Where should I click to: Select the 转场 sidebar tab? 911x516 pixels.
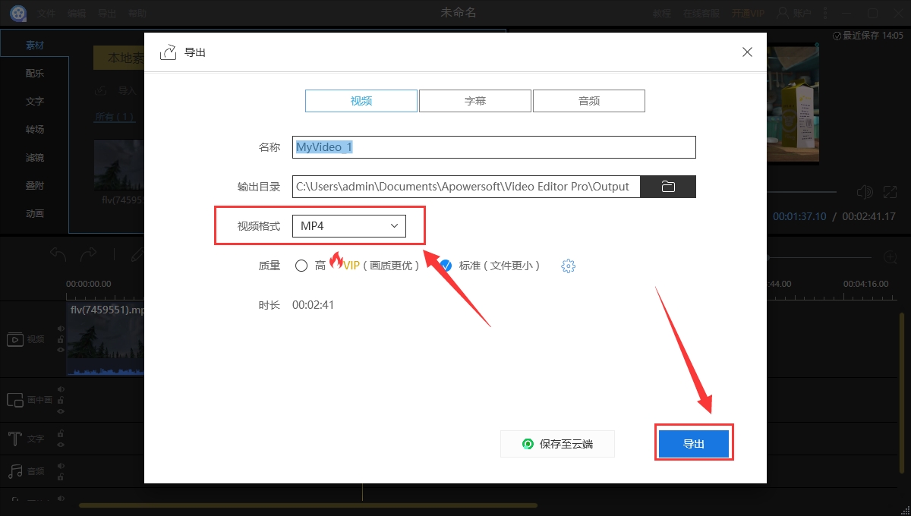tap(35, 129)
